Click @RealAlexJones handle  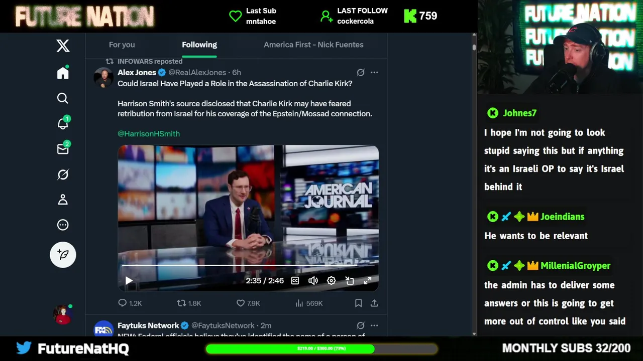click(197, 73)
